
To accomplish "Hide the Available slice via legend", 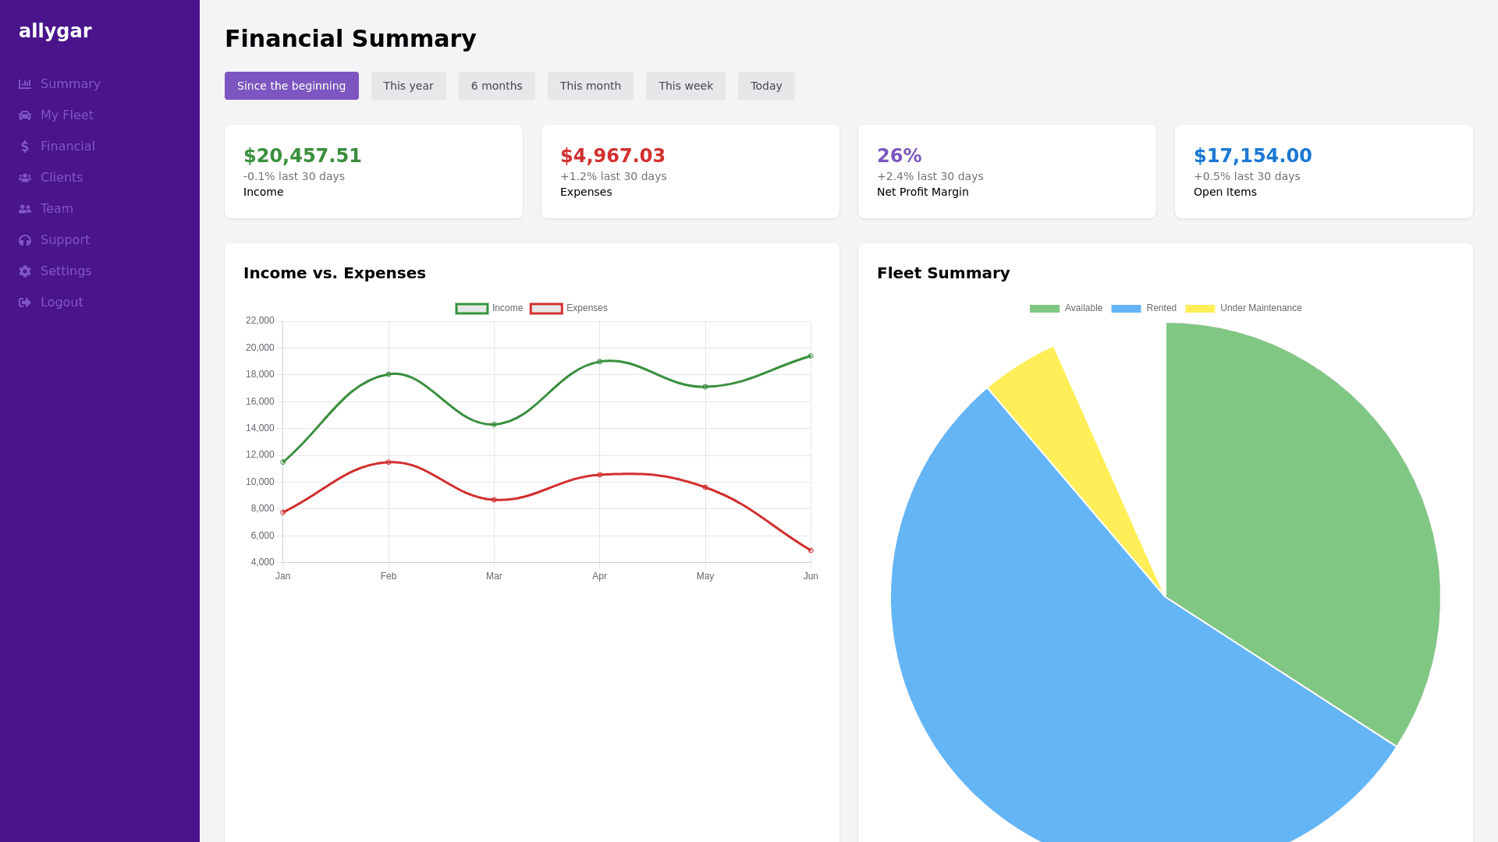I will (x=1066, y=308).
